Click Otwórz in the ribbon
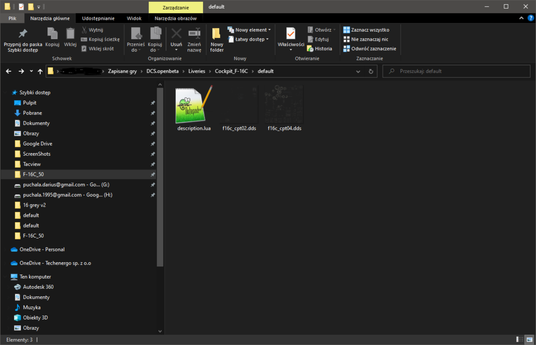536x345 pixels. tap(321, 30)
